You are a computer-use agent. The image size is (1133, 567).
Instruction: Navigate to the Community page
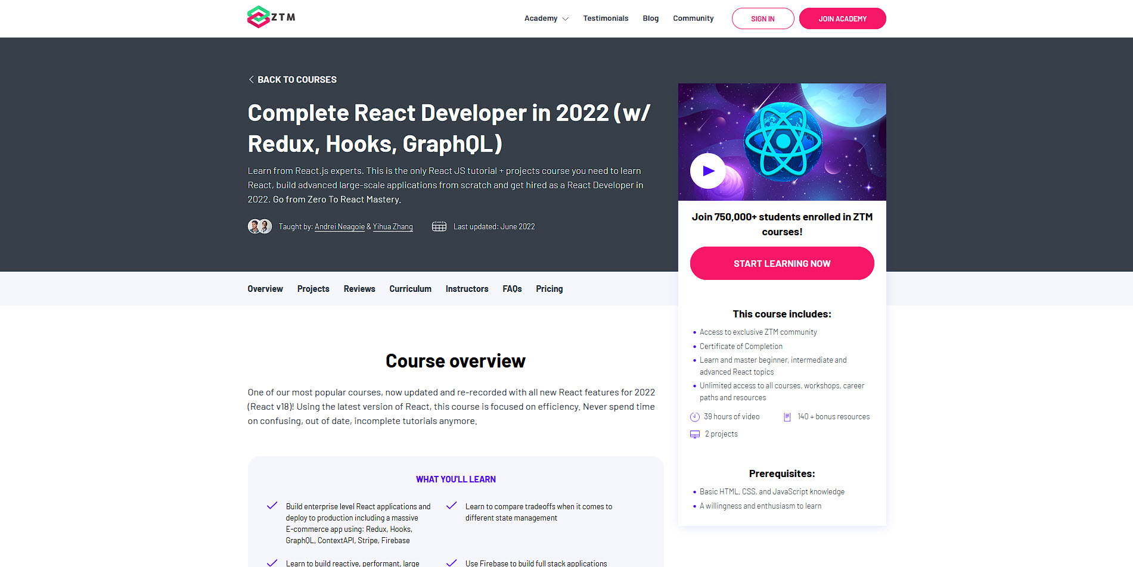click(x=693, y=18)
